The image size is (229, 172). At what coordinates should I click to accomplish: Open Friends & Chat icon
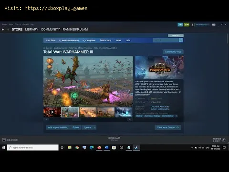224,140
